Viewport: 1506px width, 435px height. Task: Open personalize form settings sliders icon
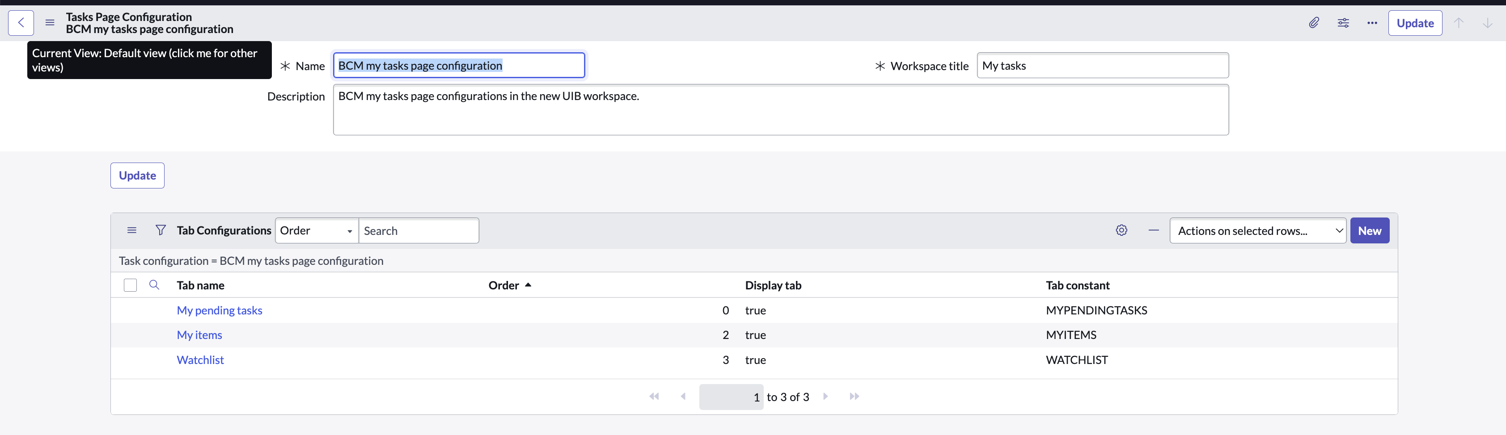click(x=1343, y=23)
